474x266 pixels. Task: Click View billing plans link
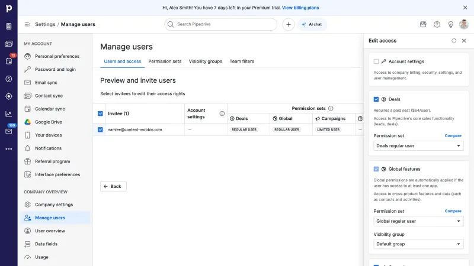click(x=300, y=8)
